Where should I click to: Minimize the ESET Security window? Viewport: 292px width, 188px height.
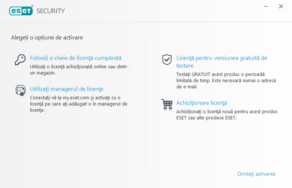pos(266,7)
